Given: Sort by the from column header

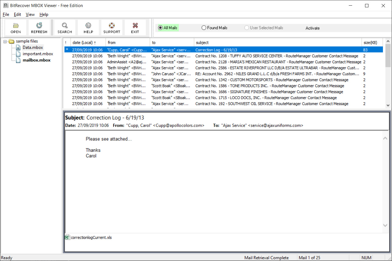Looking at the screenshot, I should pyautogui.click(x=128, y=43).
